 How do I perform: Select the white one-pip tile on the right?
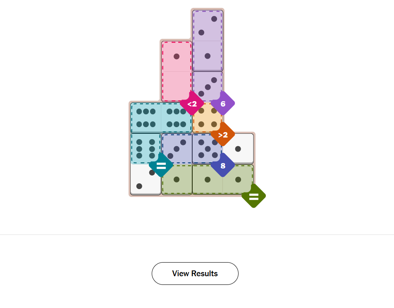238,148
